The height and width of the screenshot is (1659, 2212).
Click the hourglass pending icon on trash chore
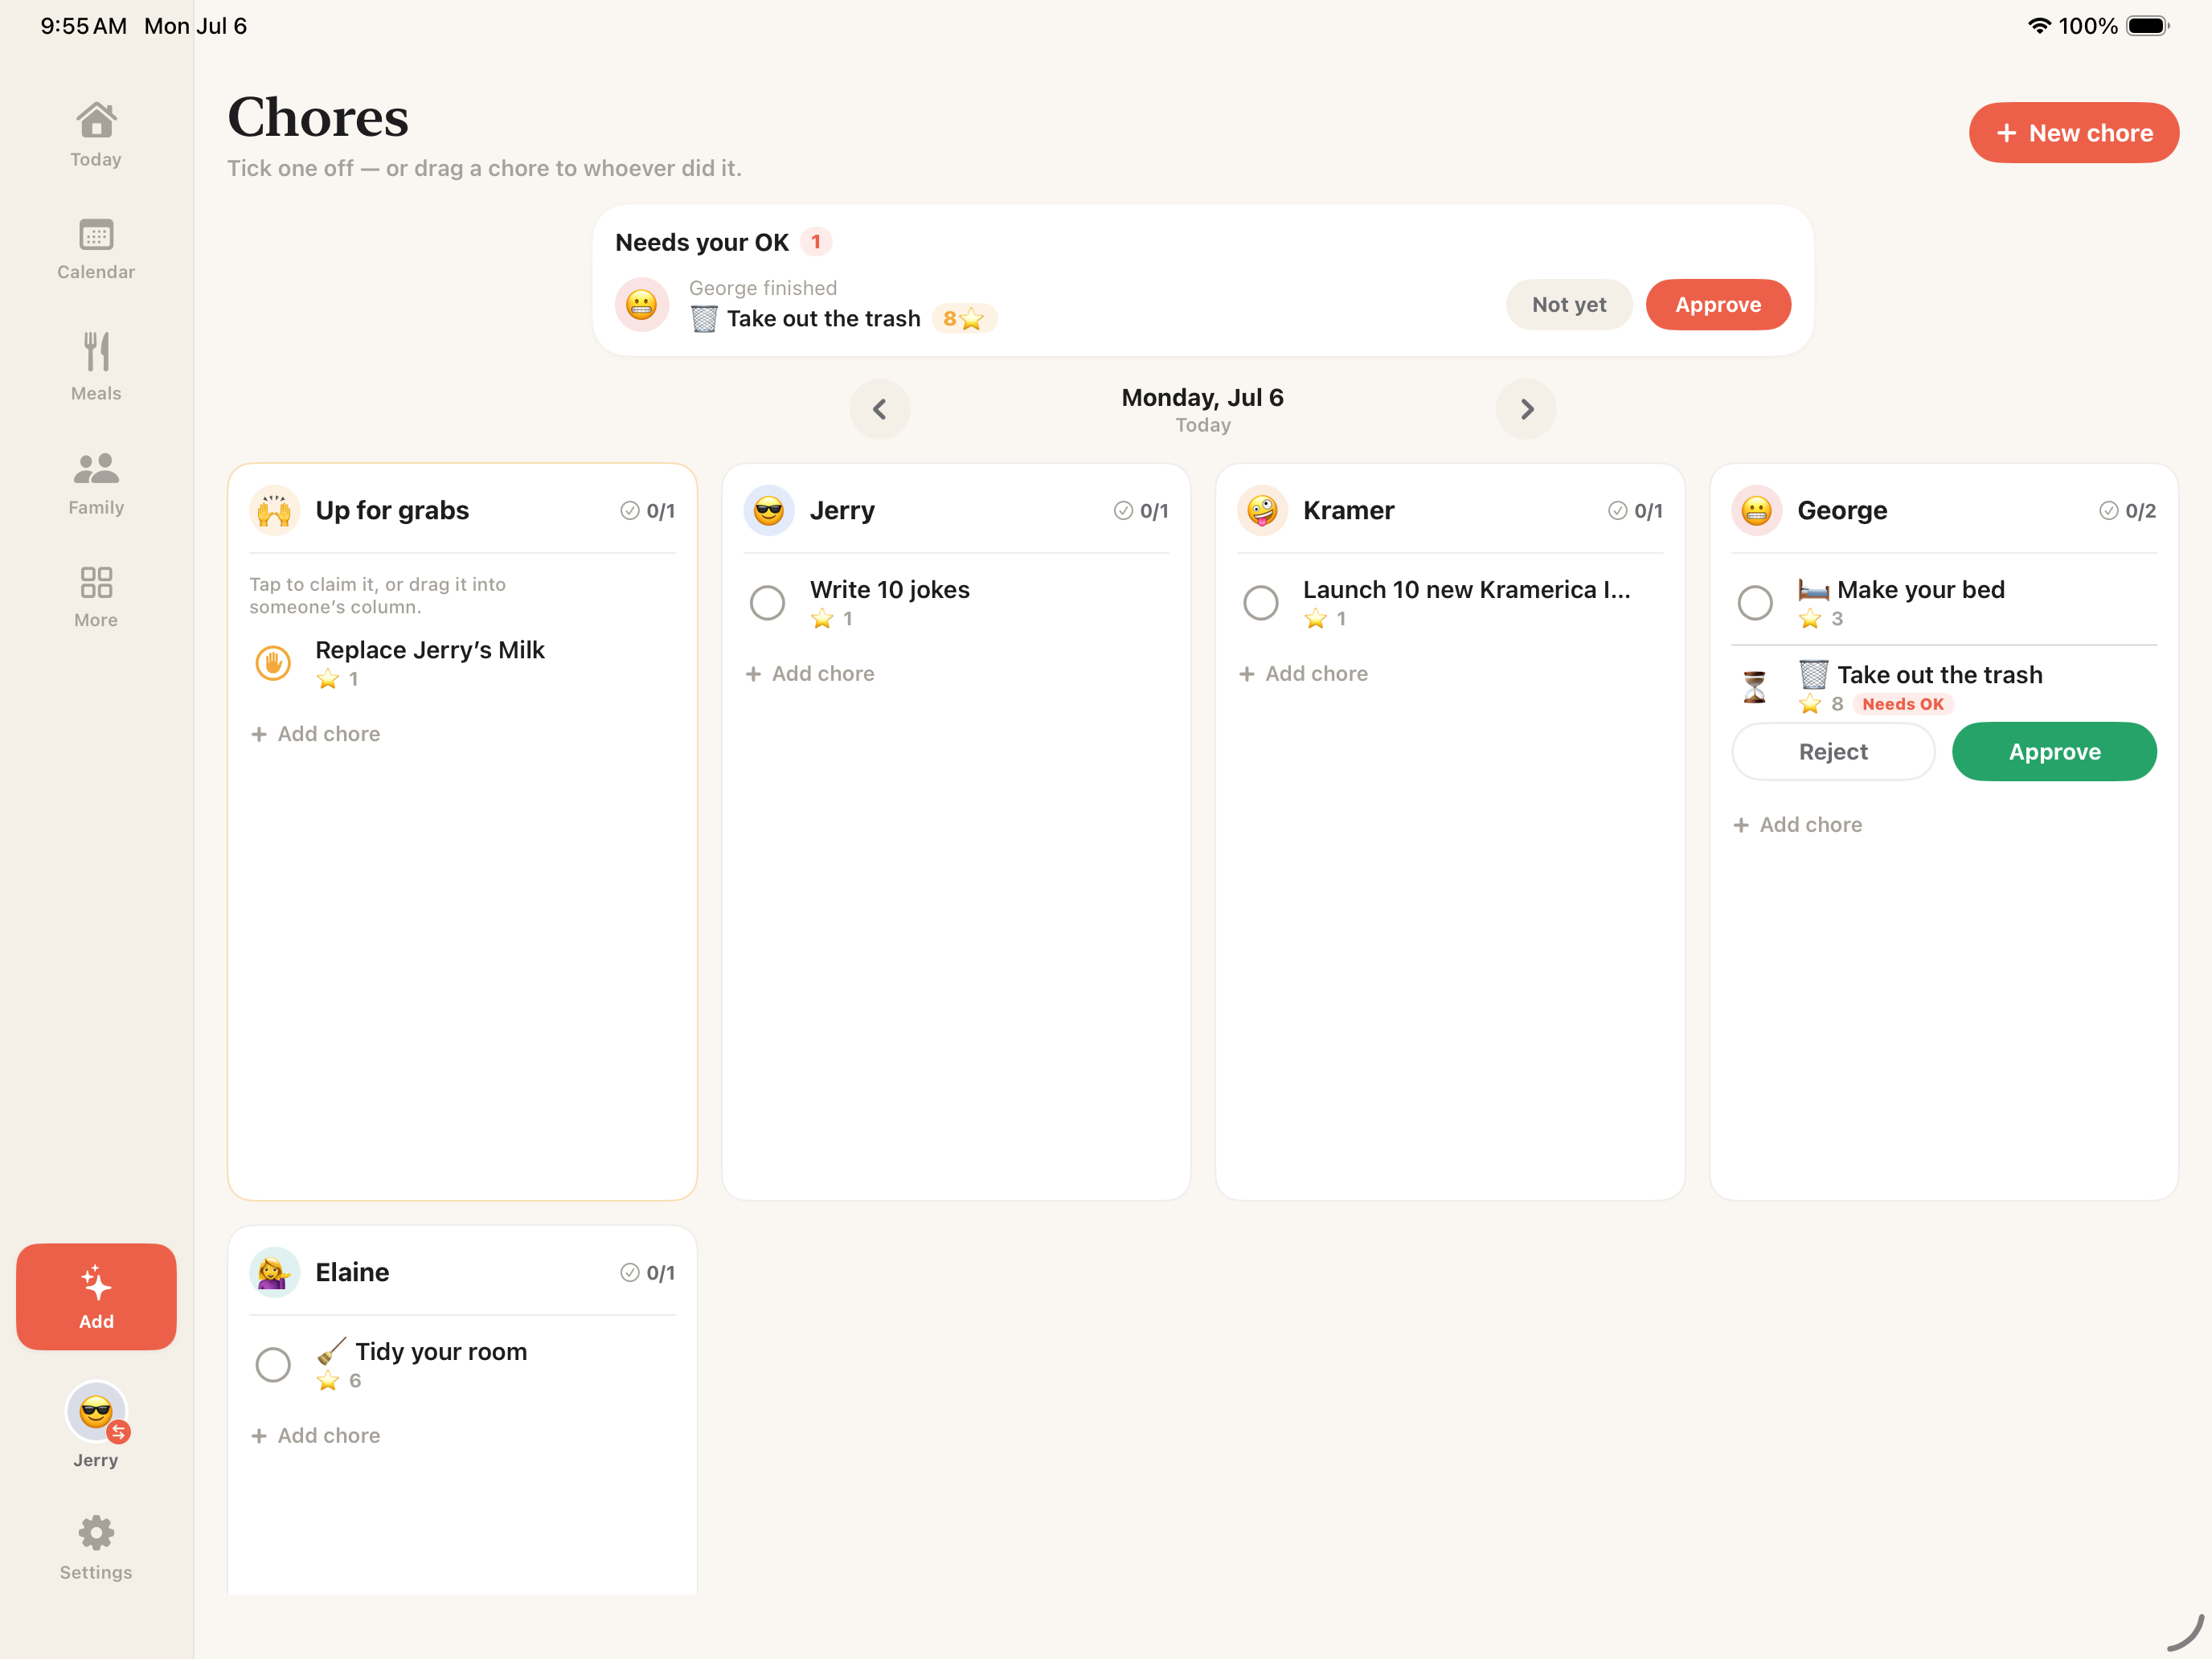(1754, 687)
